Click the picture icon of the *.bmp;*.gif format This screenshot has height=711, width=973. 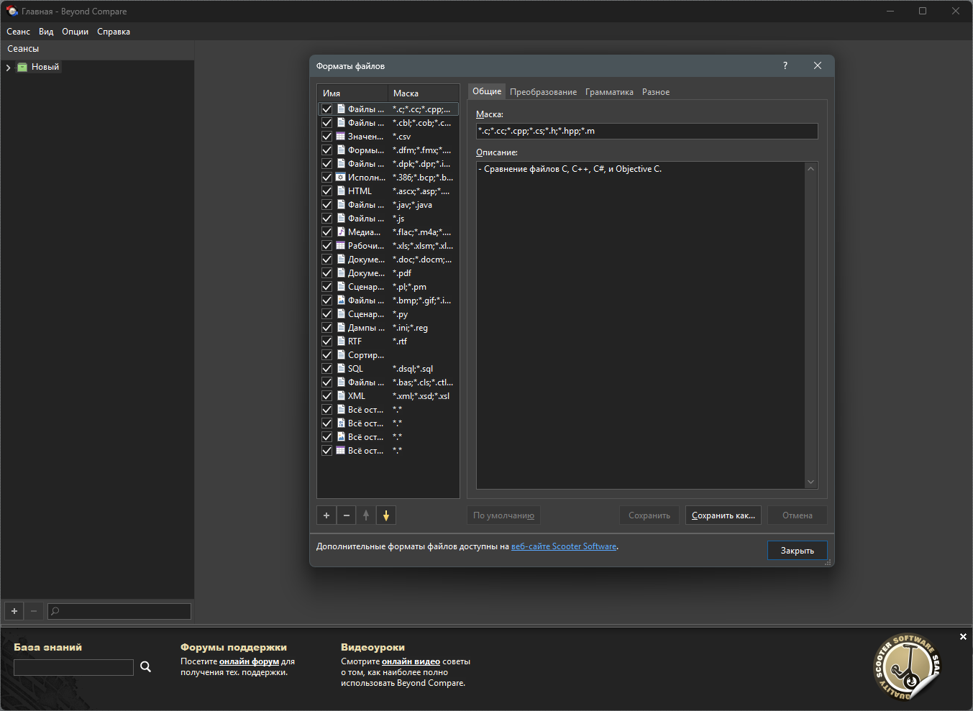click(x=341, y=301)
